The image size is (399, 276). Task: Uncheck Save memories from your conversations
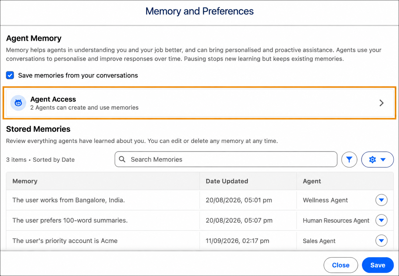coord(10,75)
